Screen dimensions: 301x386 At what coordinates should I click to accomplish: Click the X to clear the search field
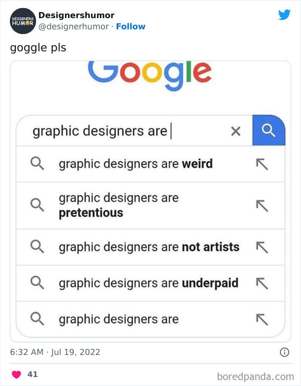tap(236, 131)
